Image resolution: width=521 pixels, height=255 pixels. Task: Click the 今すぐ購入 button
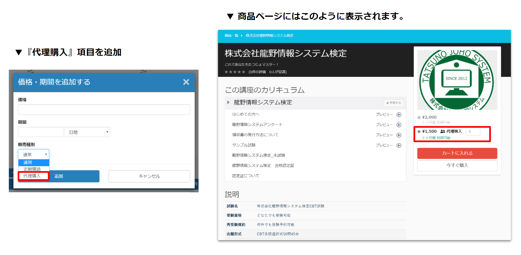[457, 165]
